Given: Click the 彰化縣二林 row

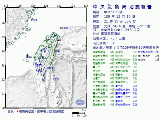Looking at the screenshot, I should coord(103,101).
